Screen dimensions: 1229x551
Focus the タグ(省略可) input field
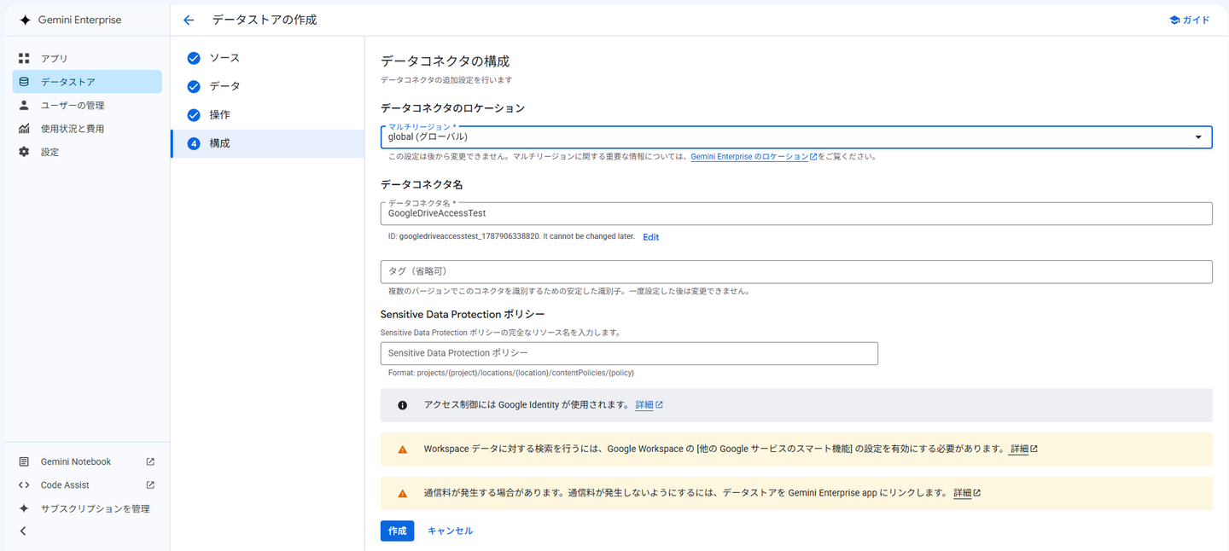point(796,271)
